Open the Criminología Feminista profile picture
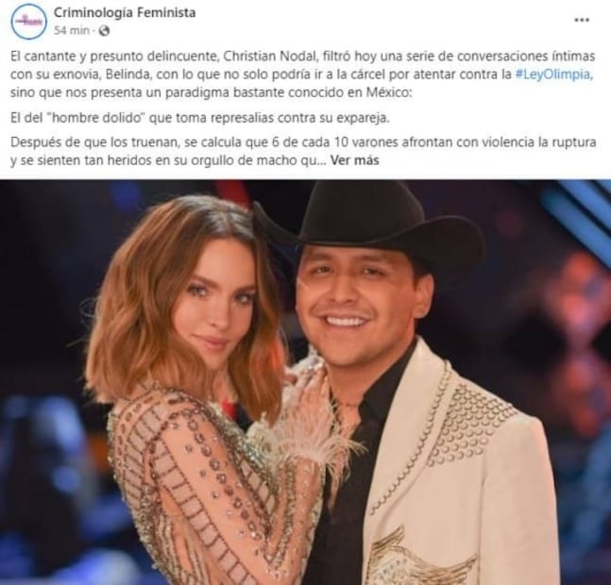The height and width of the screenshot is (585, 611). tap(28, 22)
